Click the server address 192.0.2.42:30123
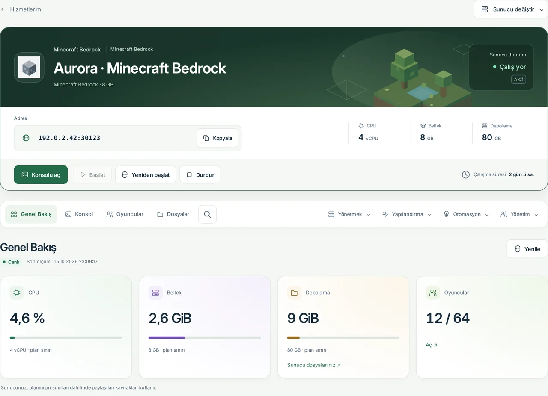Viewport: 548px width, 396px height. 69,138
